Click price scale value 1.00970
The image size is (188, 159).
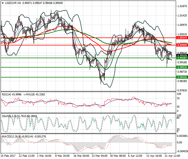(182, 25)
